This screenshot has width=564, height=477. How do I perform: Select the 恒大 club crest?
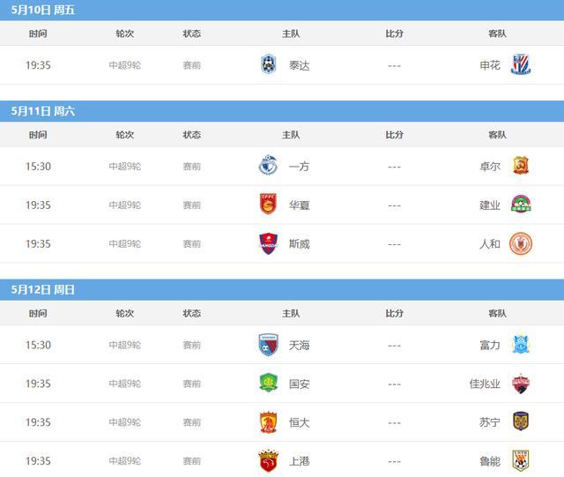(x=268, y=421)
